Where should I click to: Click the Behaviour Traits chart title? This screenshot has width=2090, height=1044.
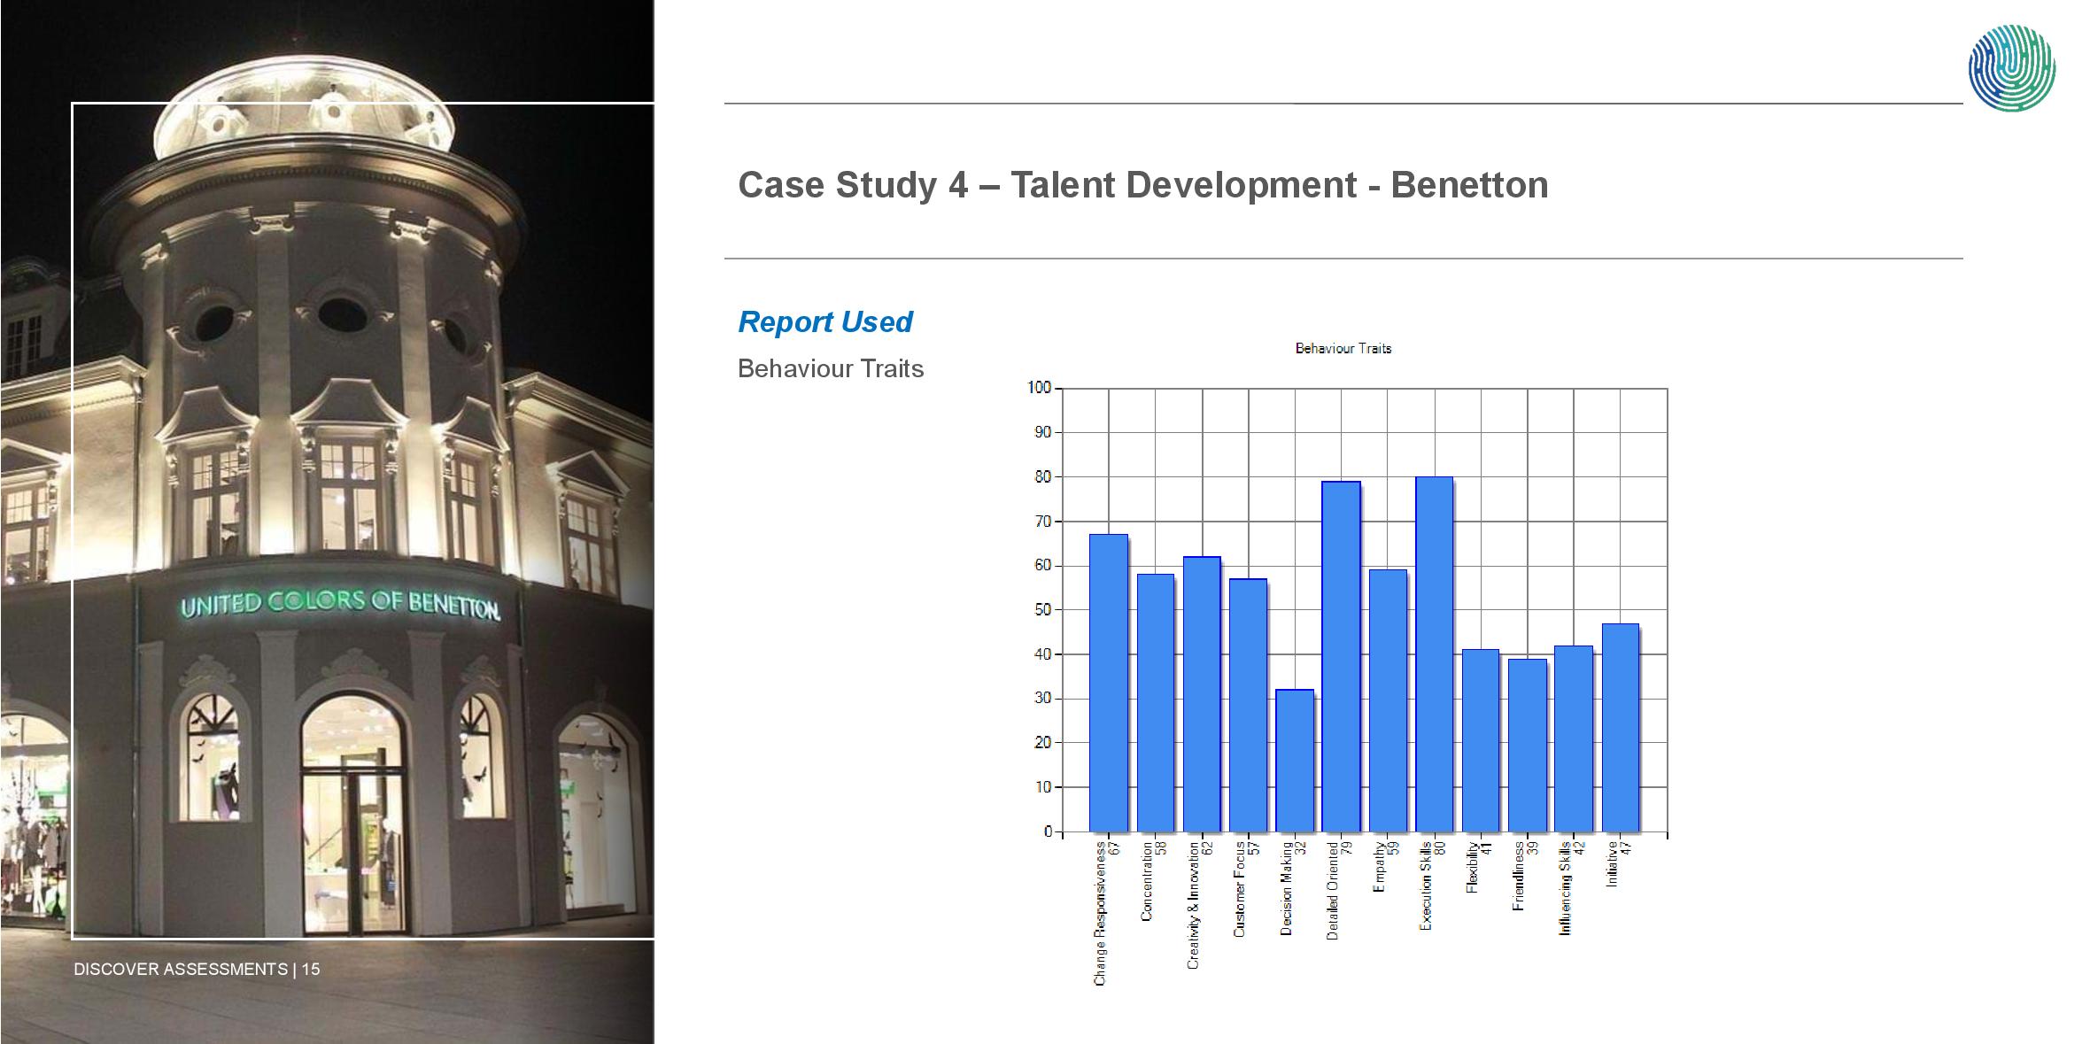tap(1343, 349)
